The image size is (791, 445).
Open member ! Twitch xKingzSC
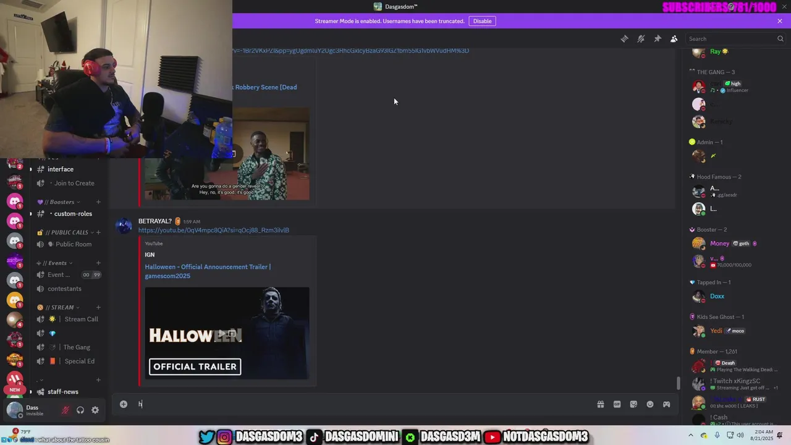tap(735, 384)
